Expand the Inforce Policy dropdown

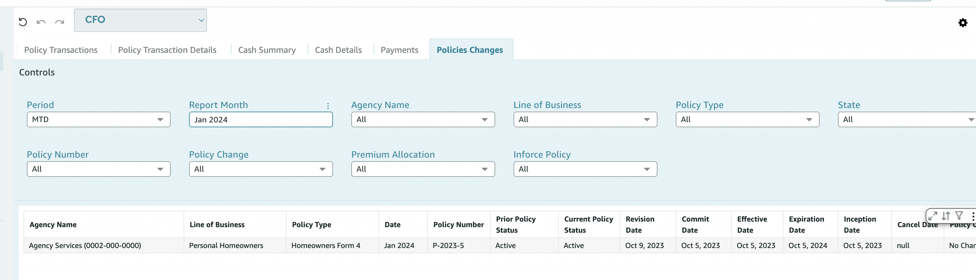[x=584, y=169]
